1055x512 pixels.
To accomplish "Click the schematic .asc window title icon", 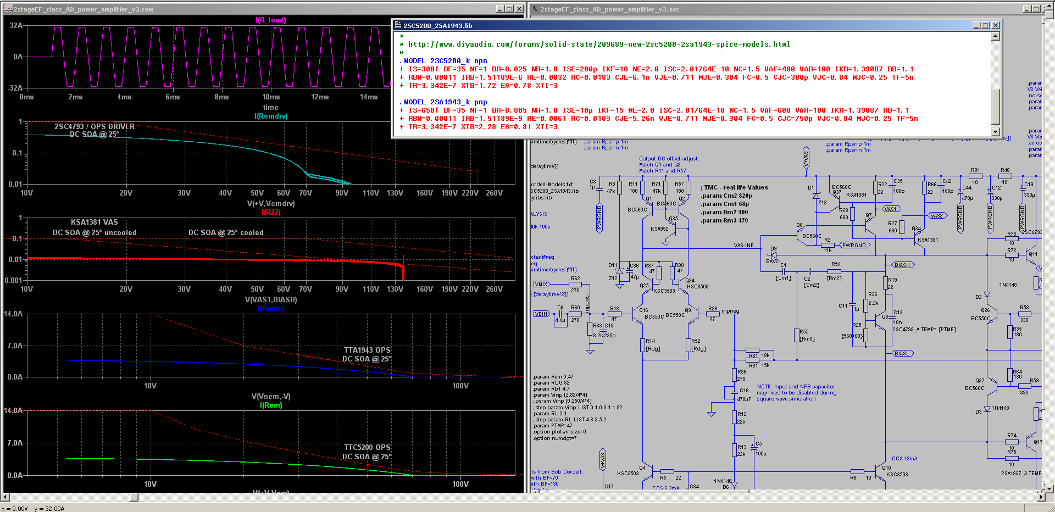I will click(x=535, y=9).
